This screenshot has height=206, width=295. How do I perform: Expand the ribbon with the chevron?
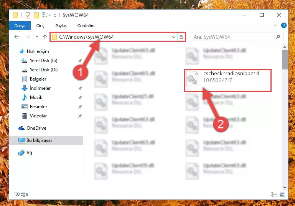tap(275, 25)
